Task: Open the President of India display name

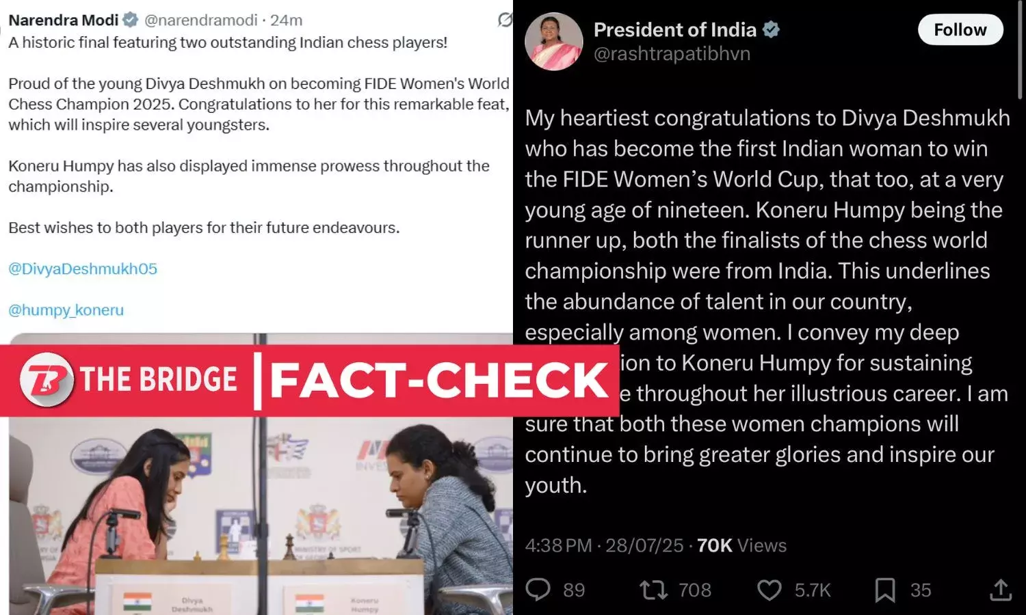Action: point(674,30)
